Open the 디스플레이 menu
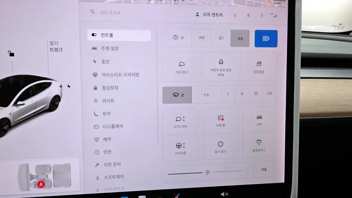Screen dimensions: 352x198 [108, 126]
